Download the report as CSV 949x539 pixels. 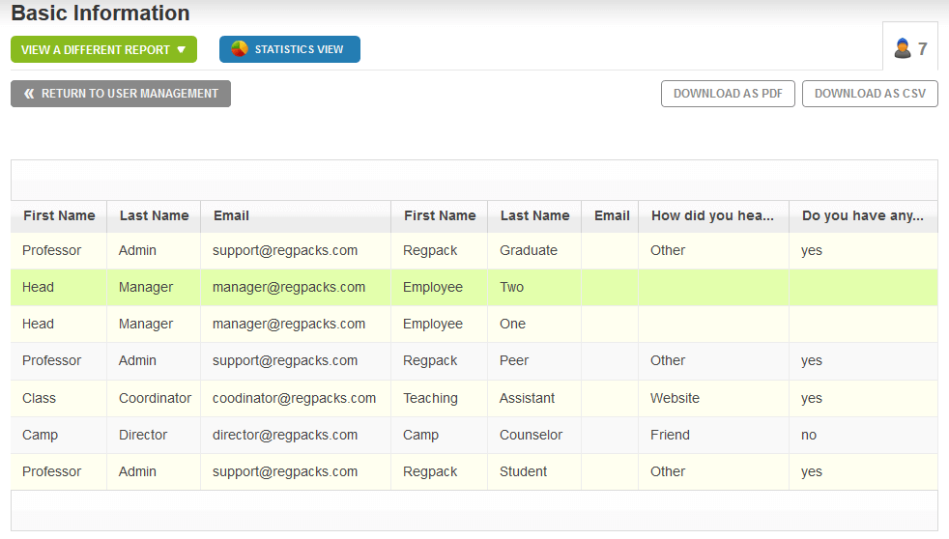click(x=870, y=94)
